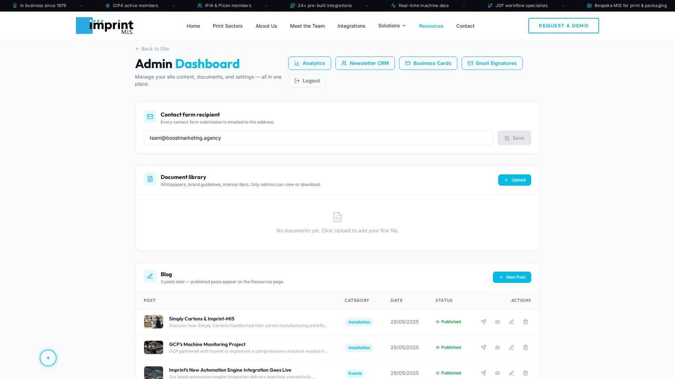Viewport: 675px width, 379px height.
Task: Save the contact form recipient
Action: coord(514,138)
